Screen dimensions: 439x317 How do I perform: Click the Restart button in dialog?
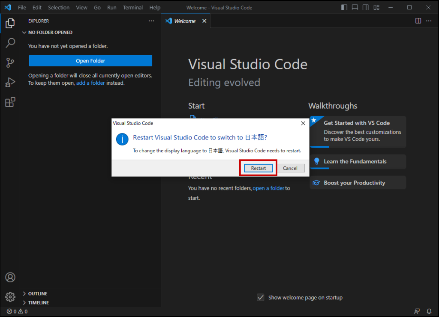[258, 168]
